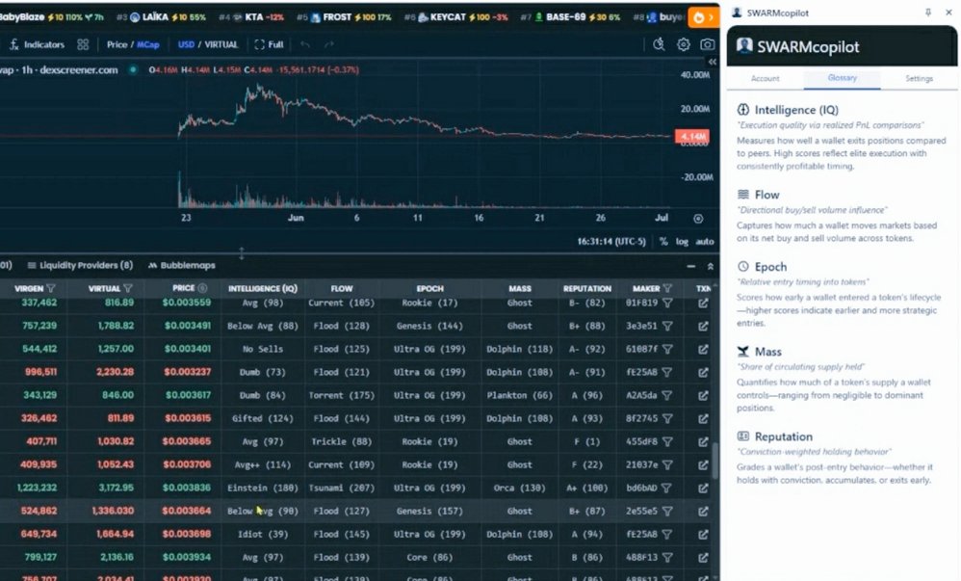This screenshot has height=581, width=961.
Task: Click the Epoch clock glossary icon
Action: click(743, 266)
